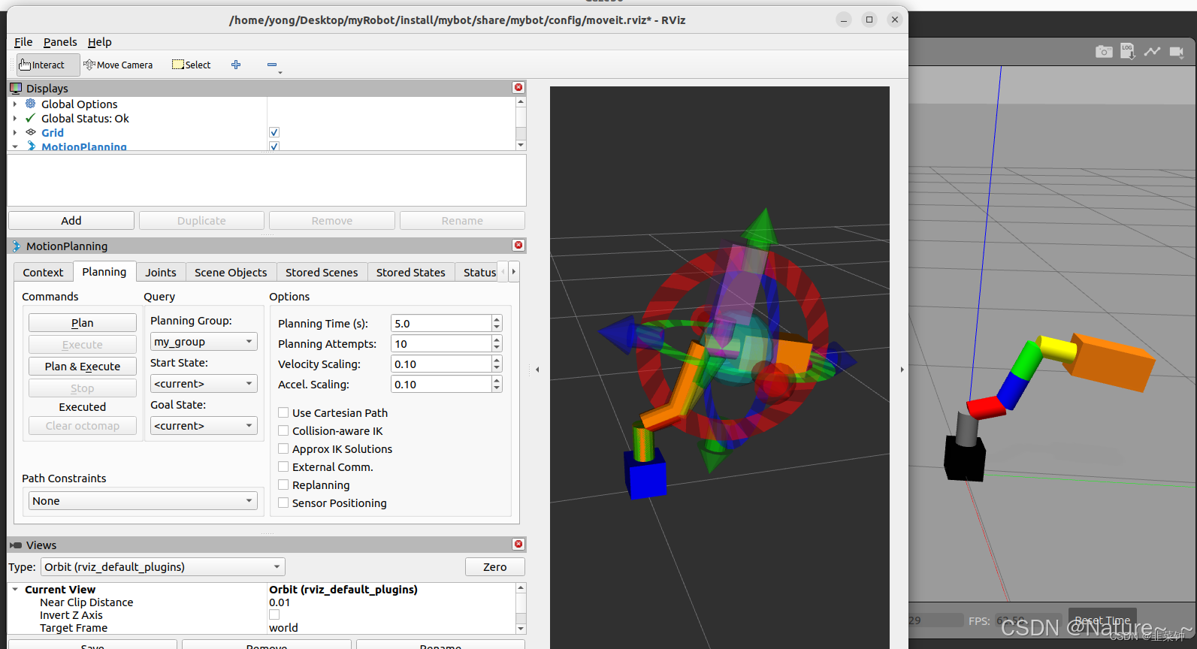This screenshot has height=649, width=1197.
Task: Click Planning Attempts value field
Action: click(441, 343)
